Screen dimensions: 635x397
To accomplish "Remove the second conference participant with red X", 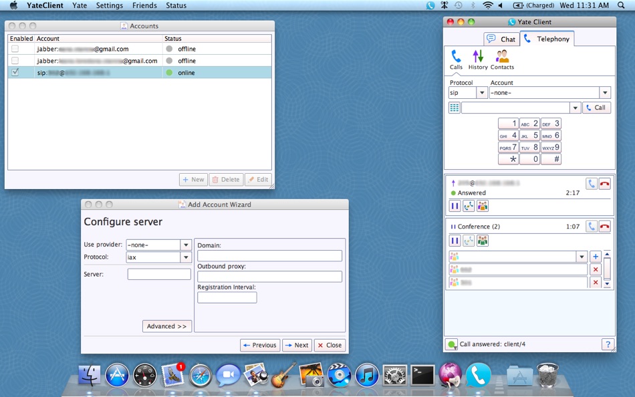I will pos(596,282).
